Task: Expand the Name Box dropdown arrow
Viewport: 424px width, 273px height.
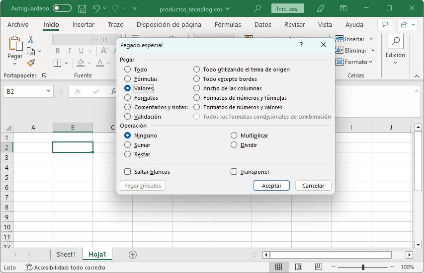Action: click(48, 91)
